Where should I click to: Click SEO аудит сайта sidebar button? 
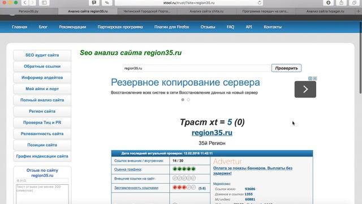(42, 55)
